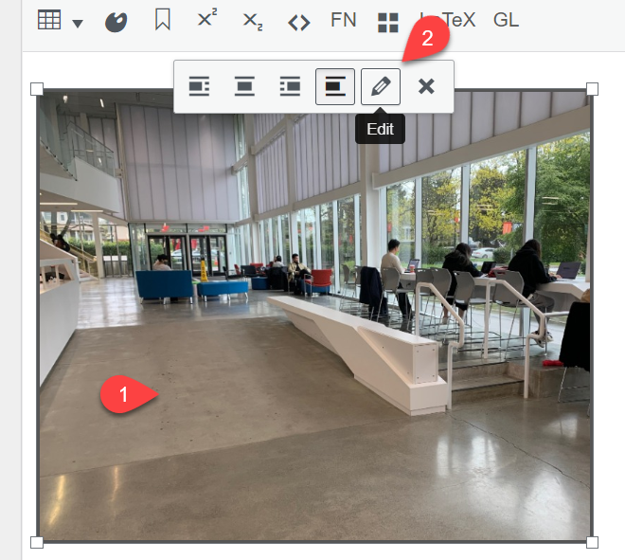Click the GL glossary button
Viewport: 625px width, 560px height.
[x=506, y=20]
